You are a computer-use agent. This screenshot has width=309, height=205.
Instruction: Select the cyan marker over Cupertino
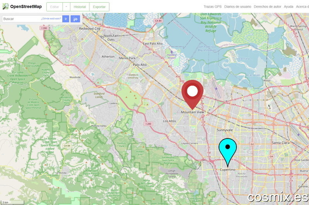click(x=228, y=152)
